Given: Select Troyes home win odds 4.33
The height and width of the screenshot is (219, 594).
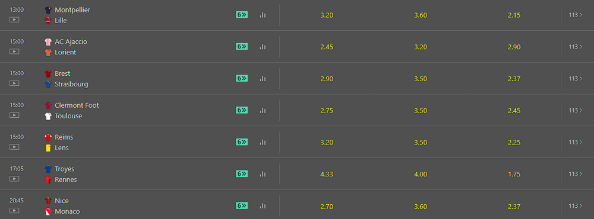Looking at the screenshot, I should [x=327, y=175].
